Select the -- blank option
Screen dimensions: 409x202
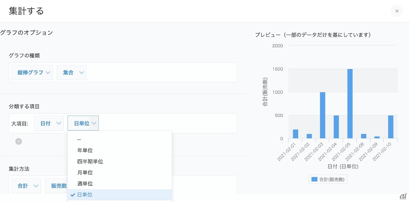pos(79,139)
